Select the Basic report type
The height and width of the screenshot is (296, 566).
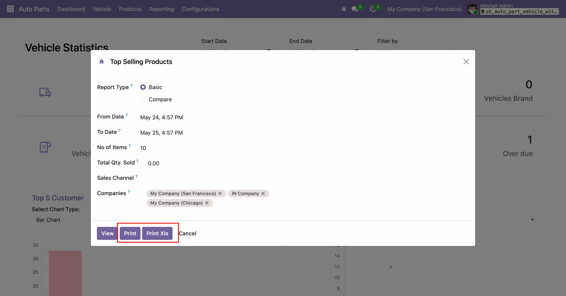143,87
